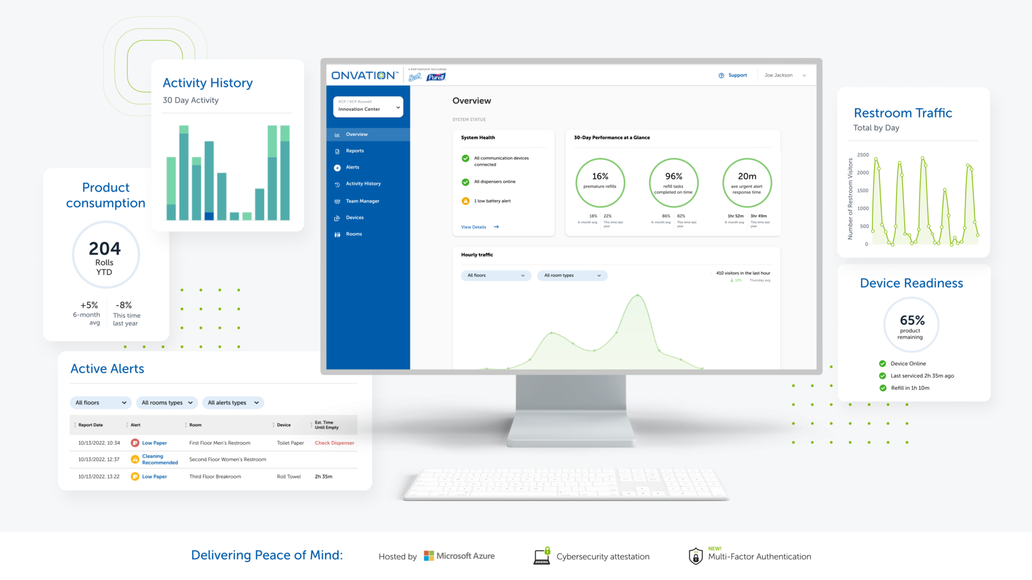Click green check for All dispensers online
Viewport: 1032px width, 580px height.
[466, 182]
